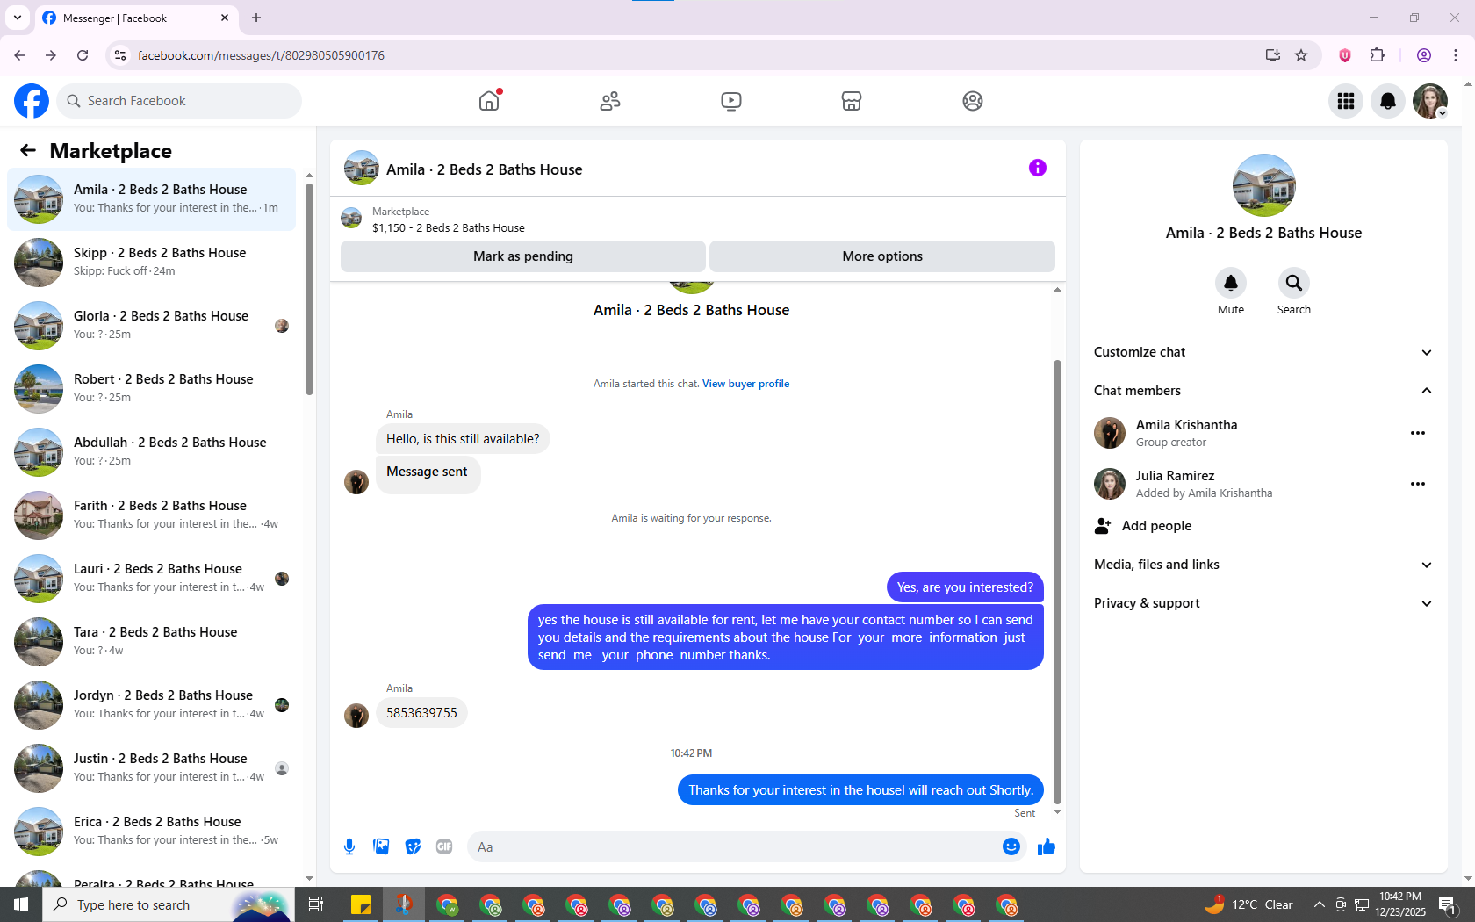The width and height of the screenshot is (1475, 922).
Task: Open Amila 2 Beds 2 Baths House chat
Action: point(151,199)
